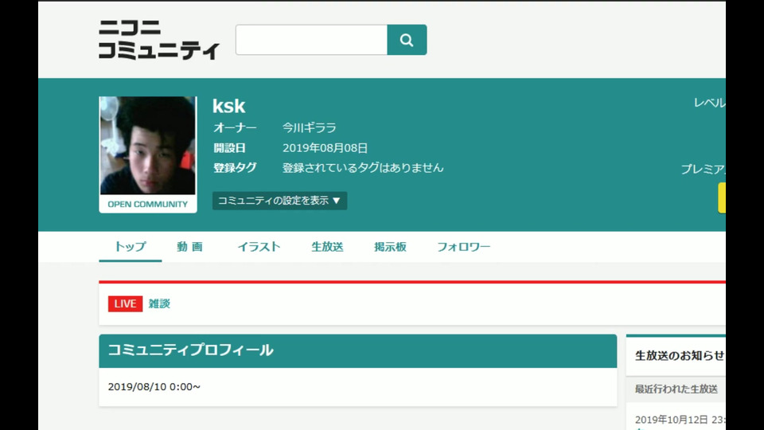Click the red LIVE badge
Viewport: 764px width, 430px height.
tap(125, 303)
